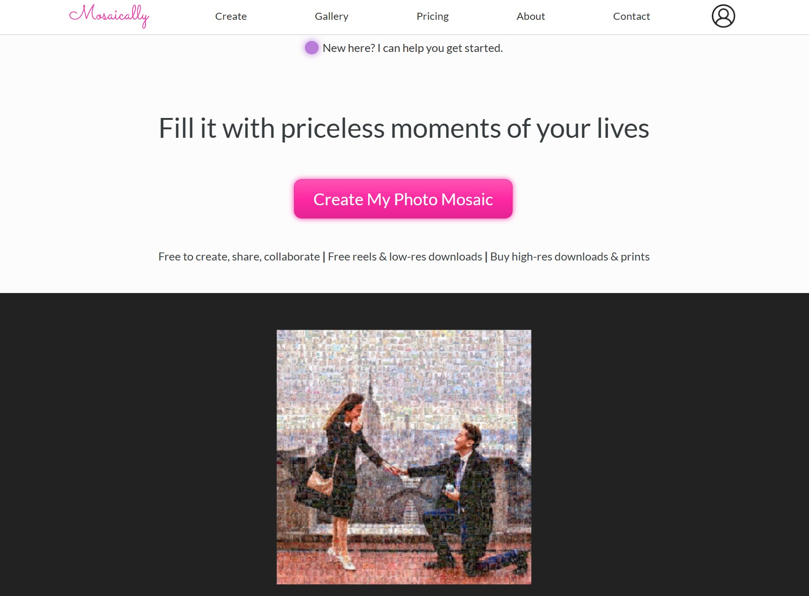Click "New here? I can help you get started"
The height and width of the screenshot is (596, 809).
pyautogui.click(x=413, y=48)
